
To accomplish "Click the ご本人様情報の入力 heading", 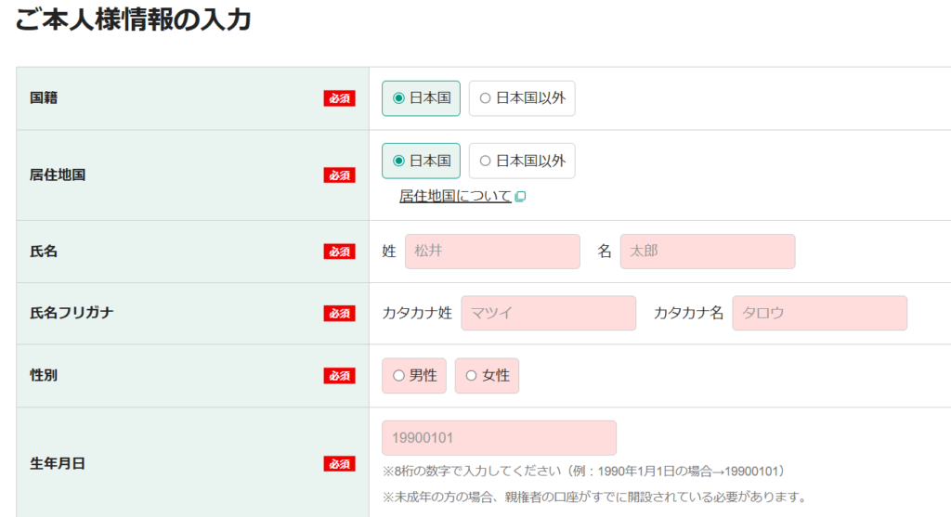I will tap(133, 19).
